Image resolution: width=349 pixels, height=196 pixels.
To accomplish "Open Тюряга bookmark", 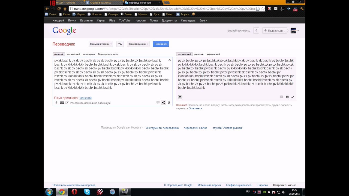I will (182, 14).
